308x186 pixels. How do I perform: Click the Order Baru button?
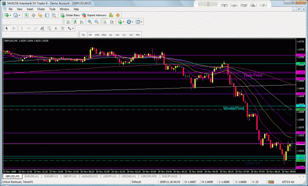click(x=70, y=15)
